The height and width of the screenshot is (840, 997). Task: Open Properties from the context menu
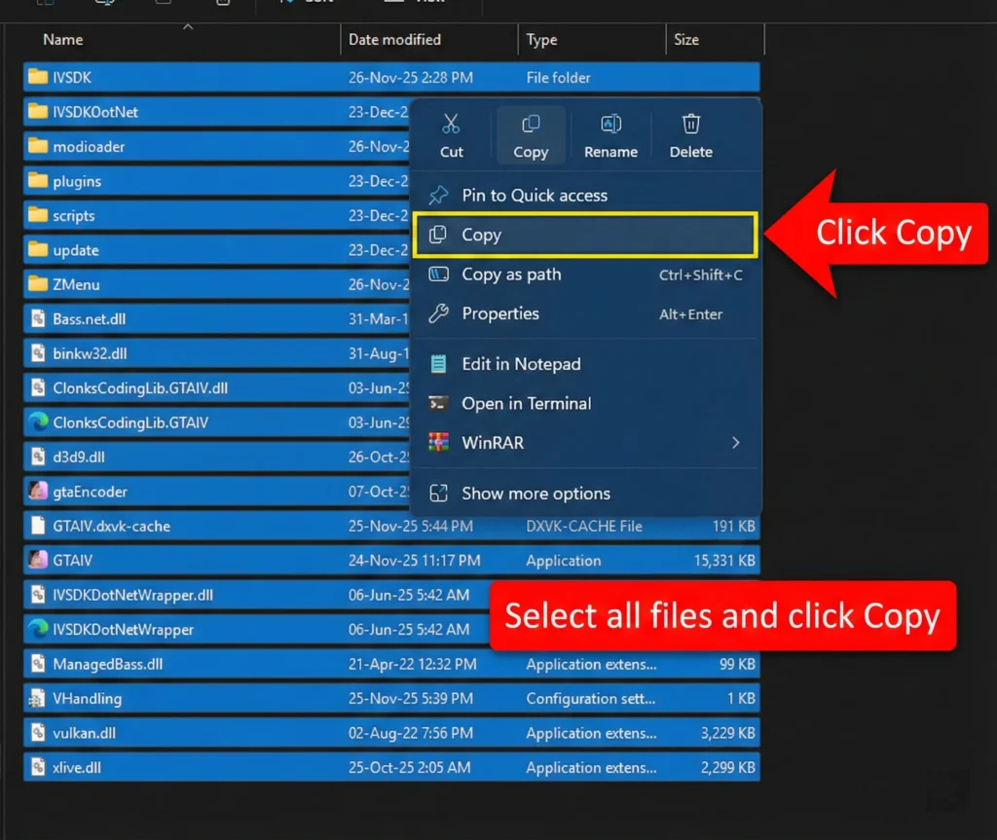tap(499, 313)
